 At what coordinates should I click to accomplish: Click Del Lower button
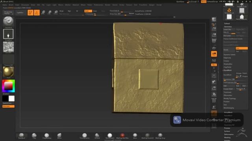click(x=229, y=36)
